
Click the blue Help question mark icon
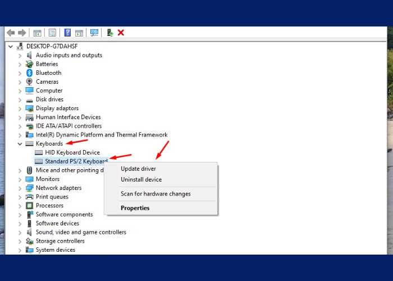coord(67,33)
